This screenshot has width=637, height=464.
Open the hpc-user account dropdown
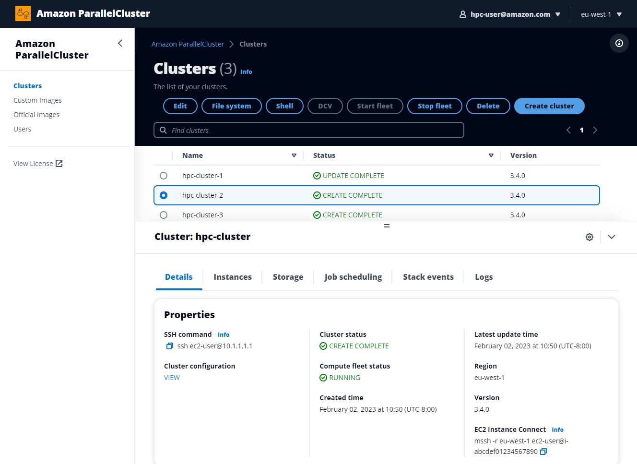click(510, 14)
